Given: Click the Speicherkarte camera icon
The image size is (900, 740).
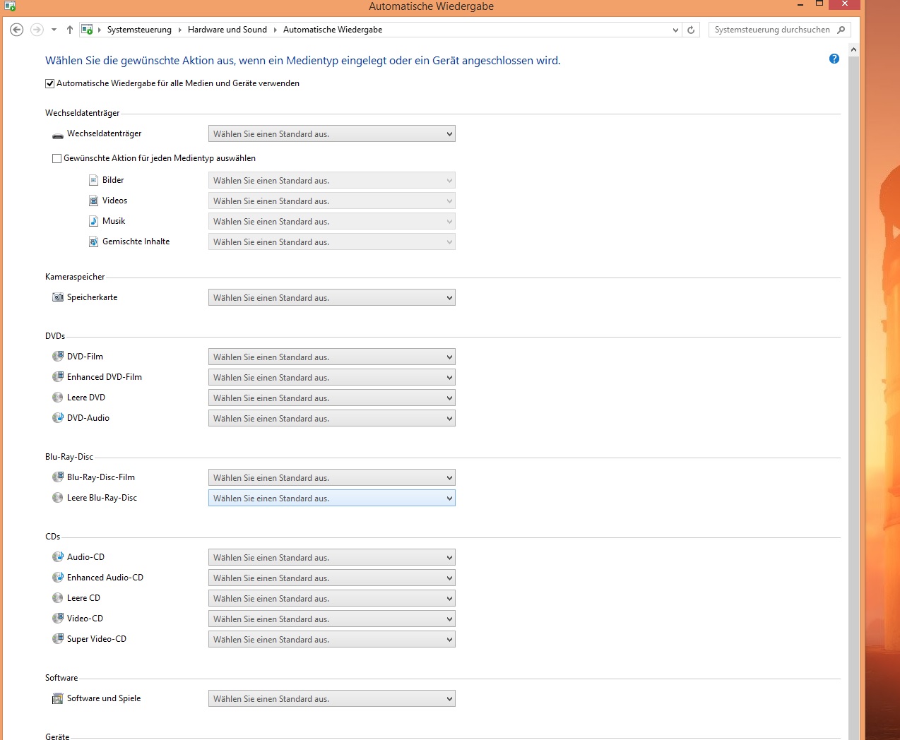Looking at the screenshot, I should (x=58, y=297).
